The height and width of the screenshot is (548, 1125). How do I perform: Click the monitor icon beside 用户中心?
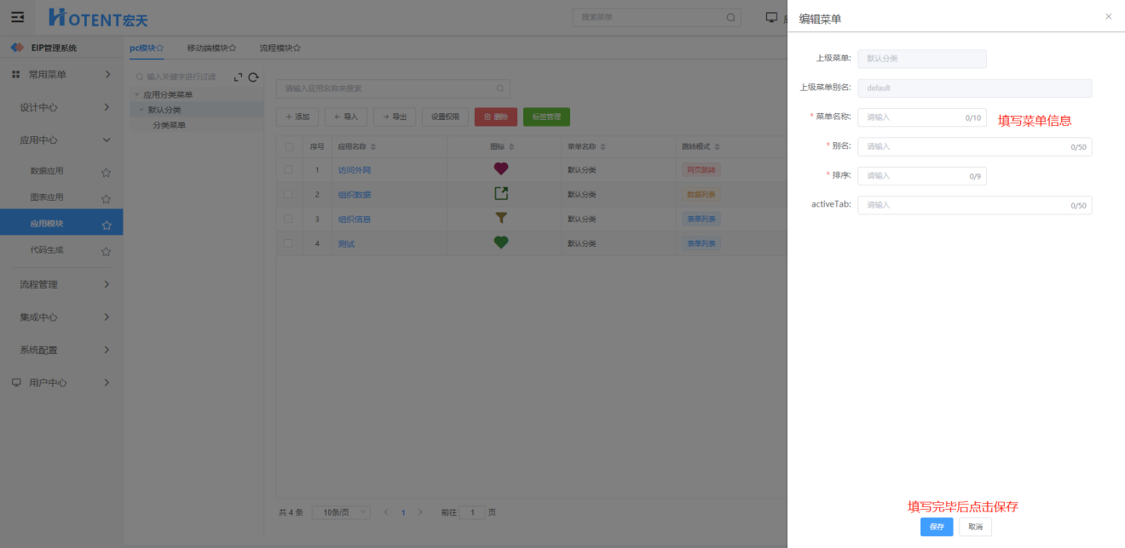[x=16, y=383]
